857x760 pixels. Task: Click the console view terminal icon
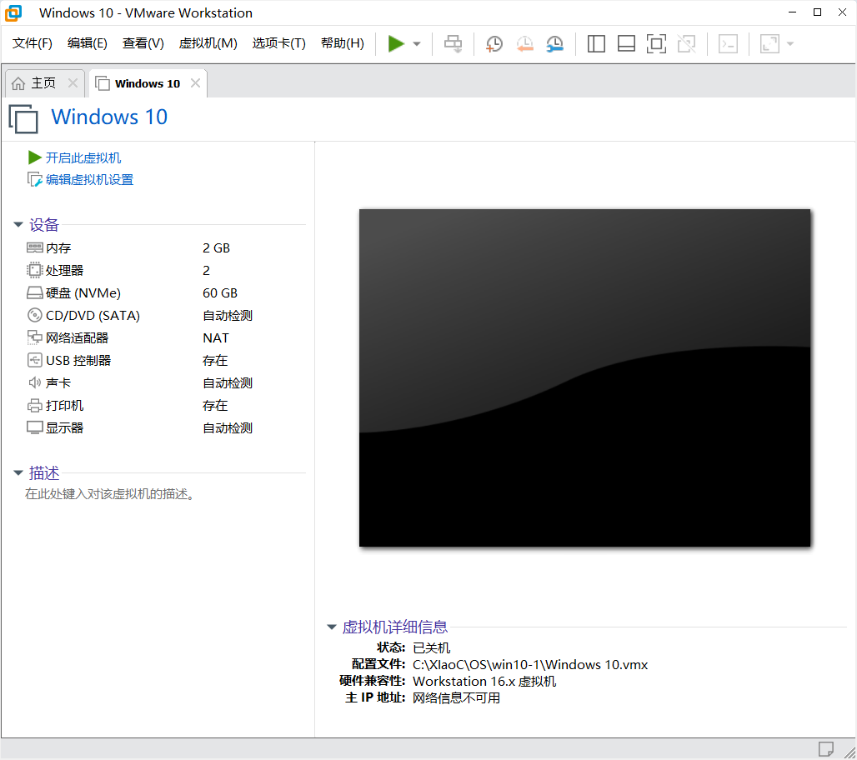pos(728,43)
